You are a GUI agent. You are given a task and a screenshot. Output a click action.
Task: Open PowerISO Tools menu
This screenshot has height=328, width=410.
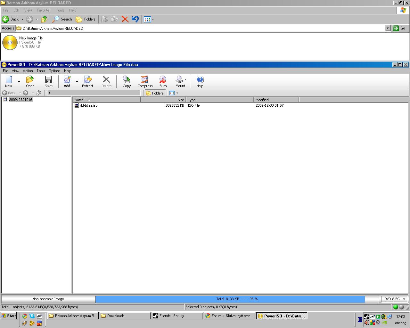pyautogui.click(x=41, y=71)
